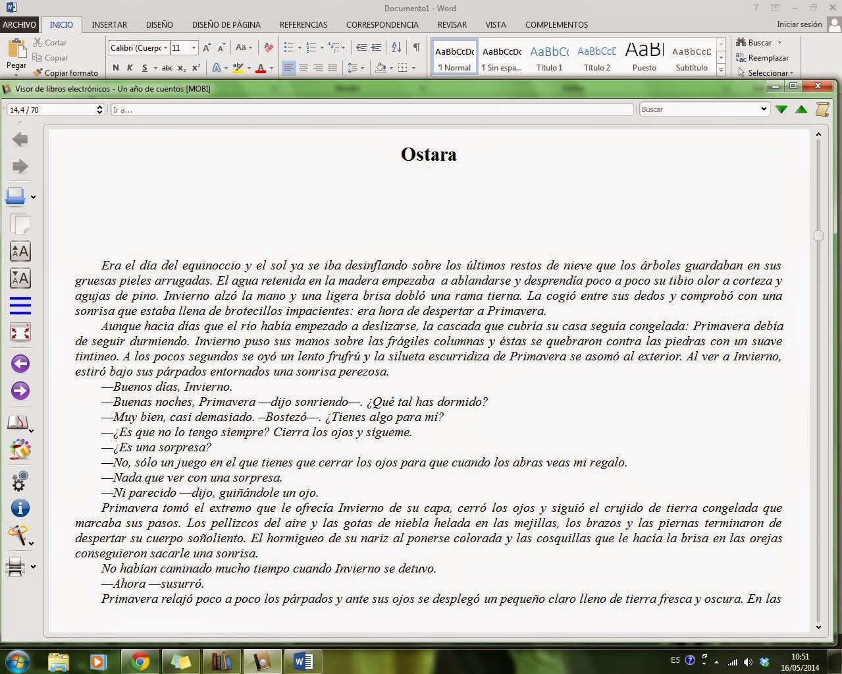Viewport: 842px width, 674px height.
Task: Toggle full screen mode in e-book viewer
Action: coord(20,332)
